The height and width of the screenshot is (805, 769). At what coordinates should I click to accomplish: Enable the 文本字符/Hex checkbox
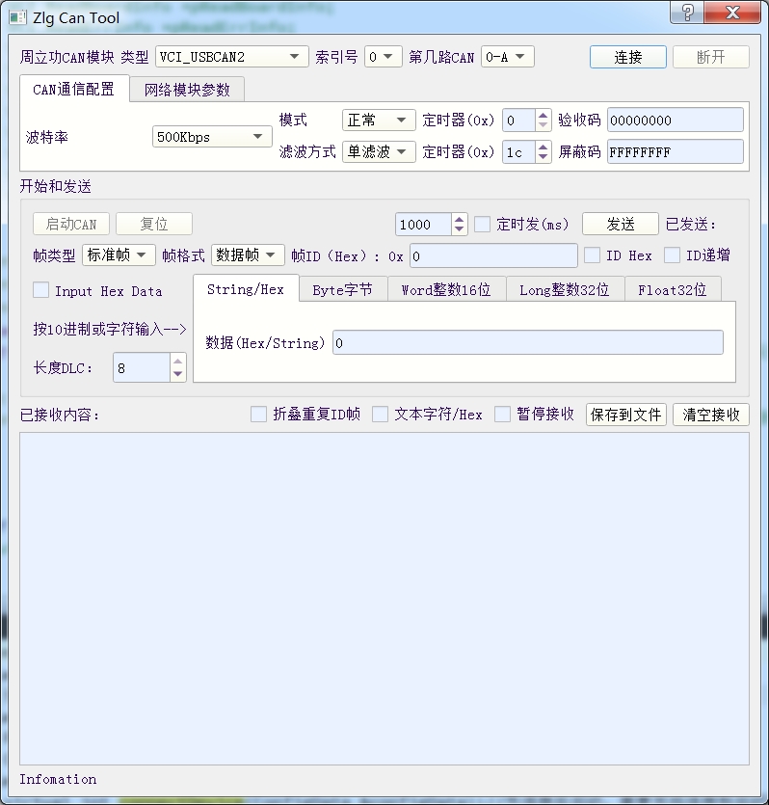point(380,414)
